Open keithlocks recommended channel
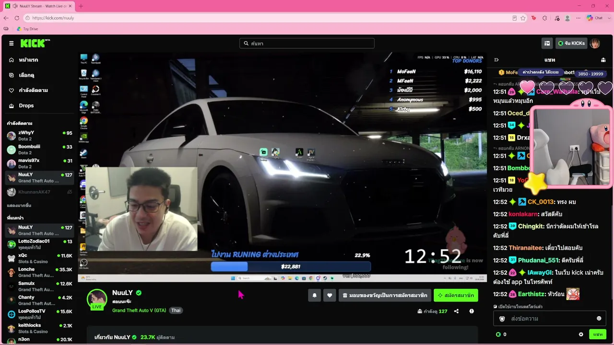 39,328
